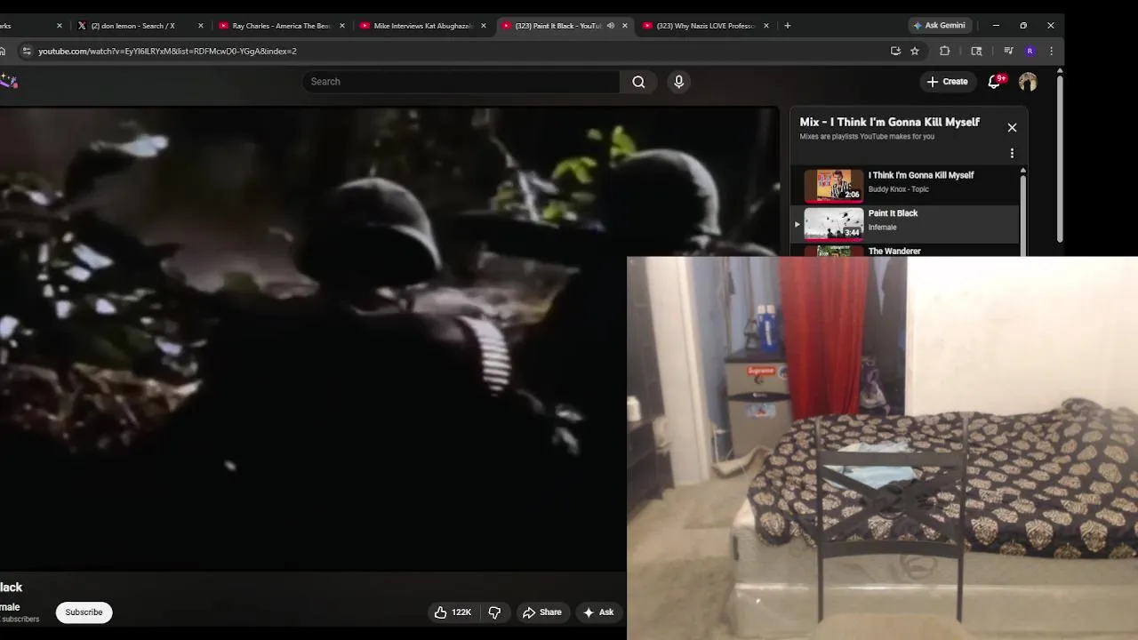The image size is (1138, 640).
Task: Close the Ray Charles tab
Action: click(x=342, y=26)
